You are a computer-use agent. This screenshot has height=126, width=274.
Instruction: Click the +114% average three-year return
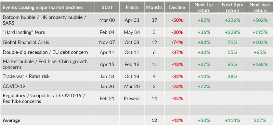pos(232,120)
